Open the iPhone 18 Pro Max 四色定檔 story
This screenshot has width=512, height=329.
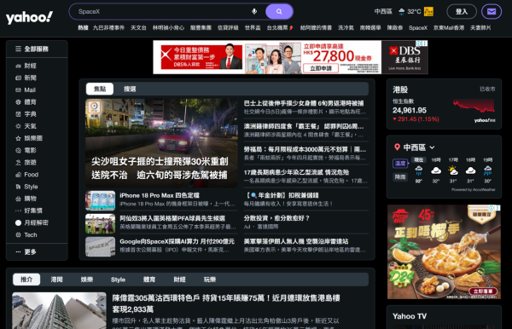pyautogui.click(x=160, y=195)
